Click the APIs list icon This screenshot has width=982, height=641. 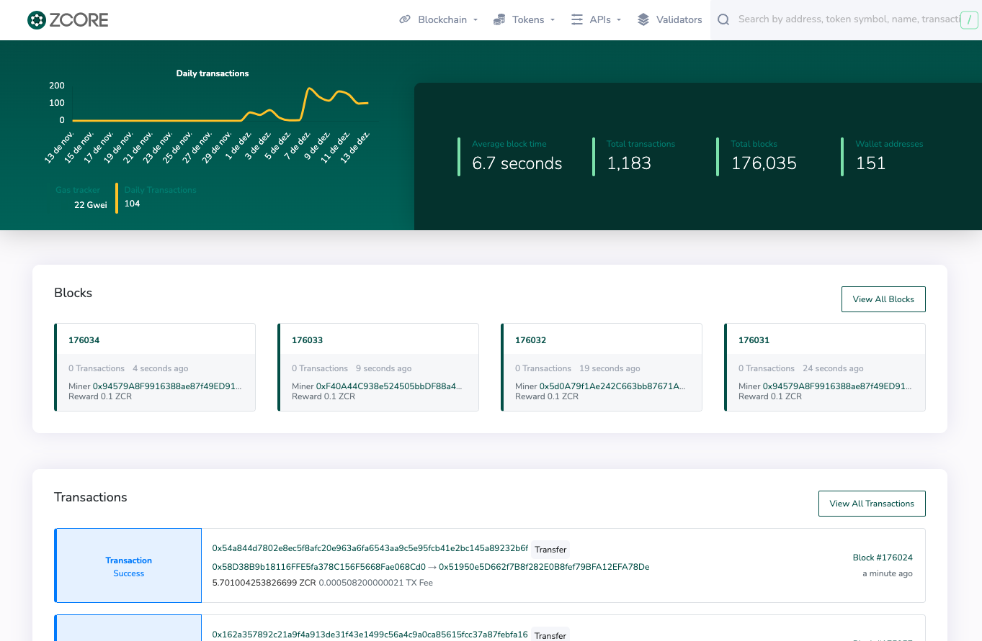click(x=577, y=20)
